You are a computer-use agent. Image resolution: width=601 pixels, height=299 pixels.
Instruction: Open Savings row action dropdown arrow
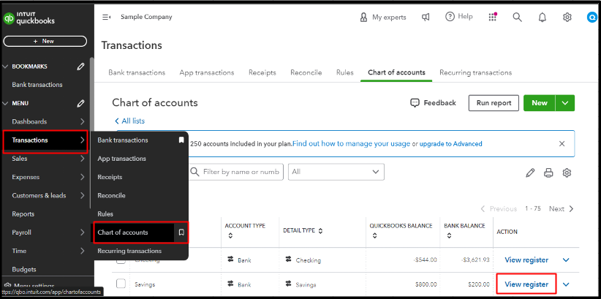pos(566,284)
